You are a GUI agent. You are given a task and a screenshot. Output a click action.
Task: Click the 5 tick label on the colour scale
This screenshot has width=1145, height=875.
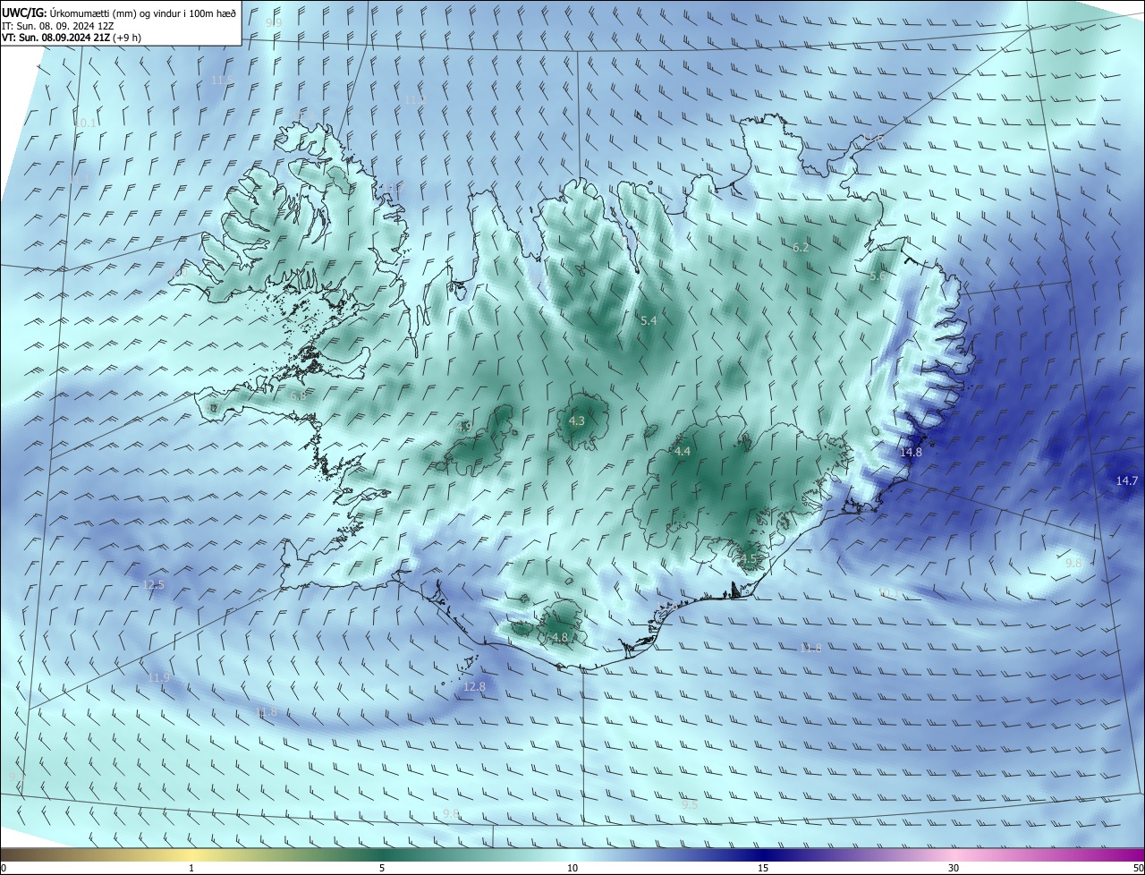pyautogui.click(x=382, y=869)
